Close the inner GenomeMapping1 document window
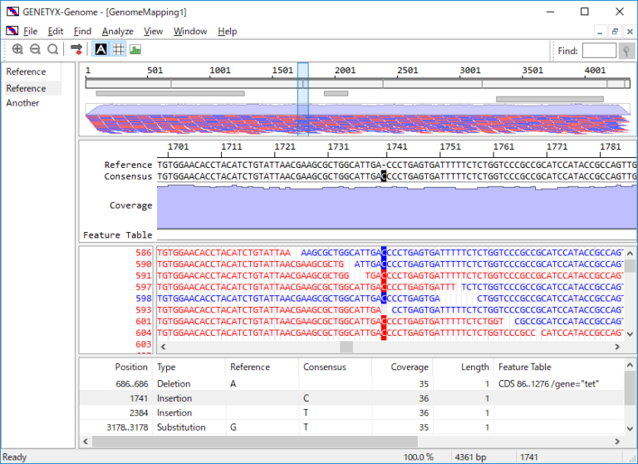 point(630,32)
